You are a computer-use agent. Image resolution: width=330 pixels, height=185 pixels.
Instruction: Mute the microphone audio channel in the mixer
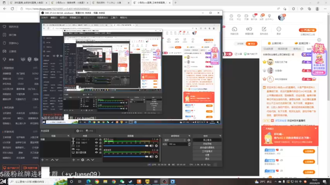151,146
